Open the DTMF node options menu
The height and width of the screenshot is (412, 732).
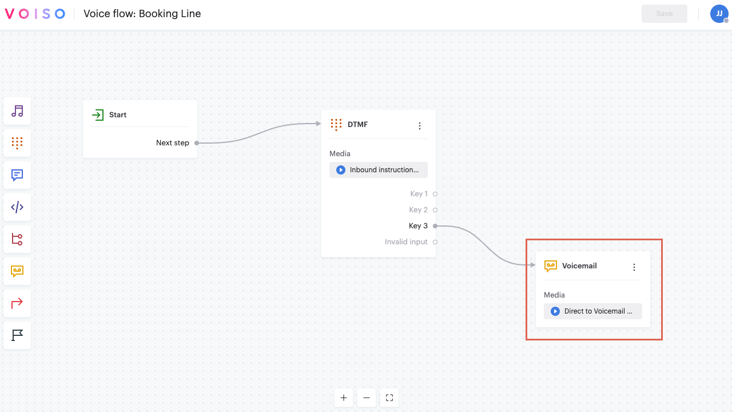click(420, 126)
